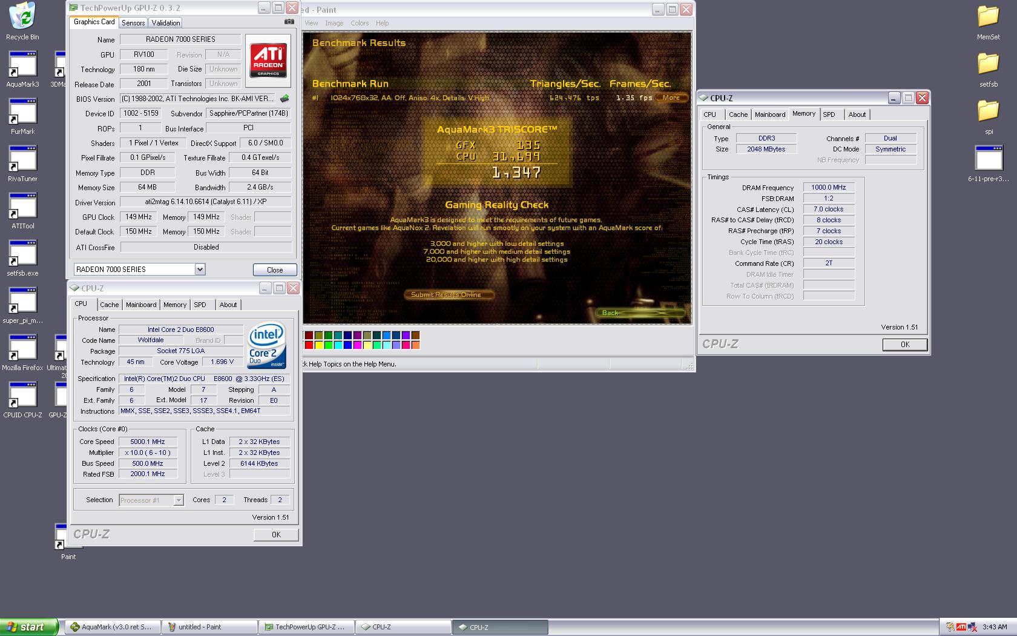Open the CPU tab in right CPU-Z window

point(709,114)
